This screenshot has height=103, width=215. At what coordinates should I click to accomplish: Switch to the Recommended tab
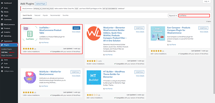[x=55, y=15]
